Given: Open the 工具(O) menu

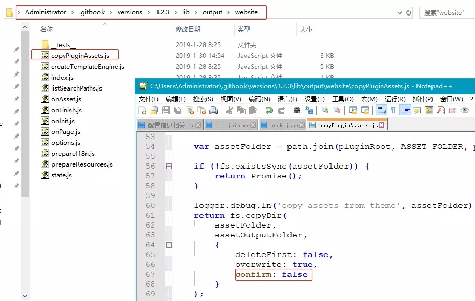Looking at the screenshot, I should coord(342,99).
